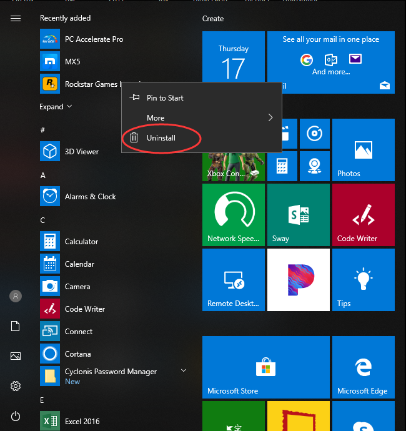Open the More submenu arrow
Image resolution: width=406 pixels, height=431 pixels.
270,117
